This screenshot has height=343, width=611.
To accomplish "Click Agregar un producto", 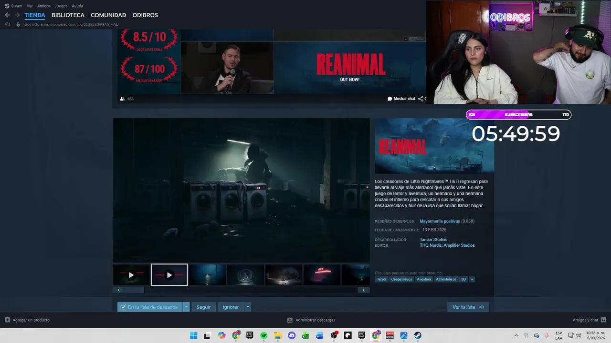I will click(27, 320).
